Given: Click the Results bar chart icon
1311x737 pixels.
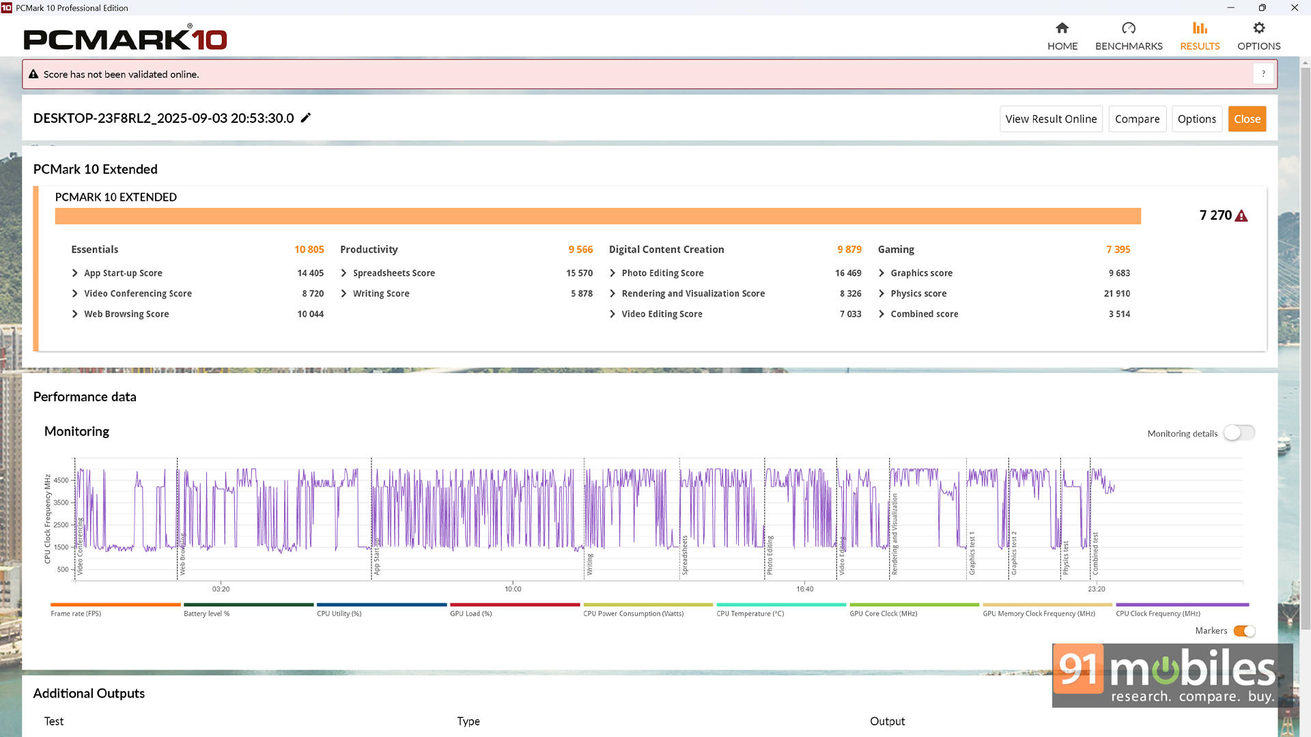Looking at the screenshot, I should click(1200, 28).
